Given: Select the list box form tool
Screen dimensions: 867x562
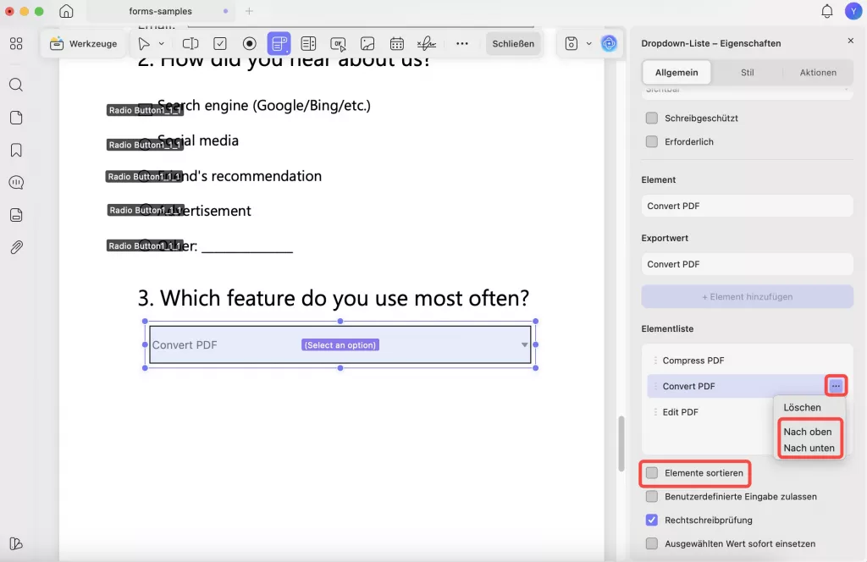Looking at the screenshot, I should click(308, 44).
